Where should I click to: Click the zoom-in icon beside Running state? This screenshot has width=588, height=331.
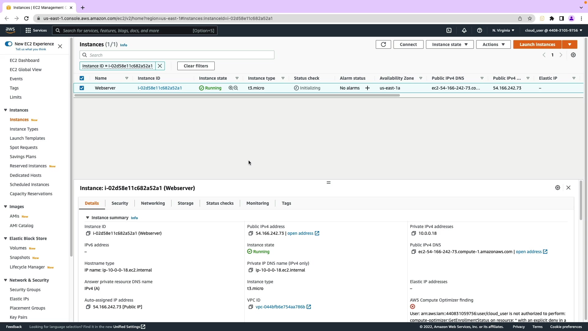pos(231,88)
